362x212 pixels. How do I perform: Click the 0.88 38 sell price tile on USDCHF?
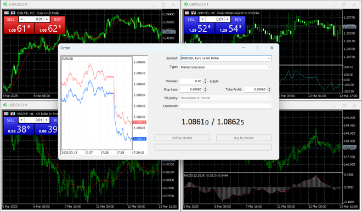(x=19, y=129)
